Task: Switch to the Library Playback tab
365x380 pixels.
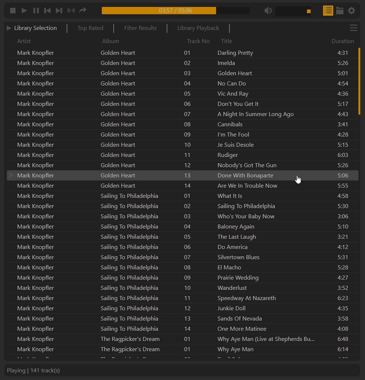Action: pos(198,28)
